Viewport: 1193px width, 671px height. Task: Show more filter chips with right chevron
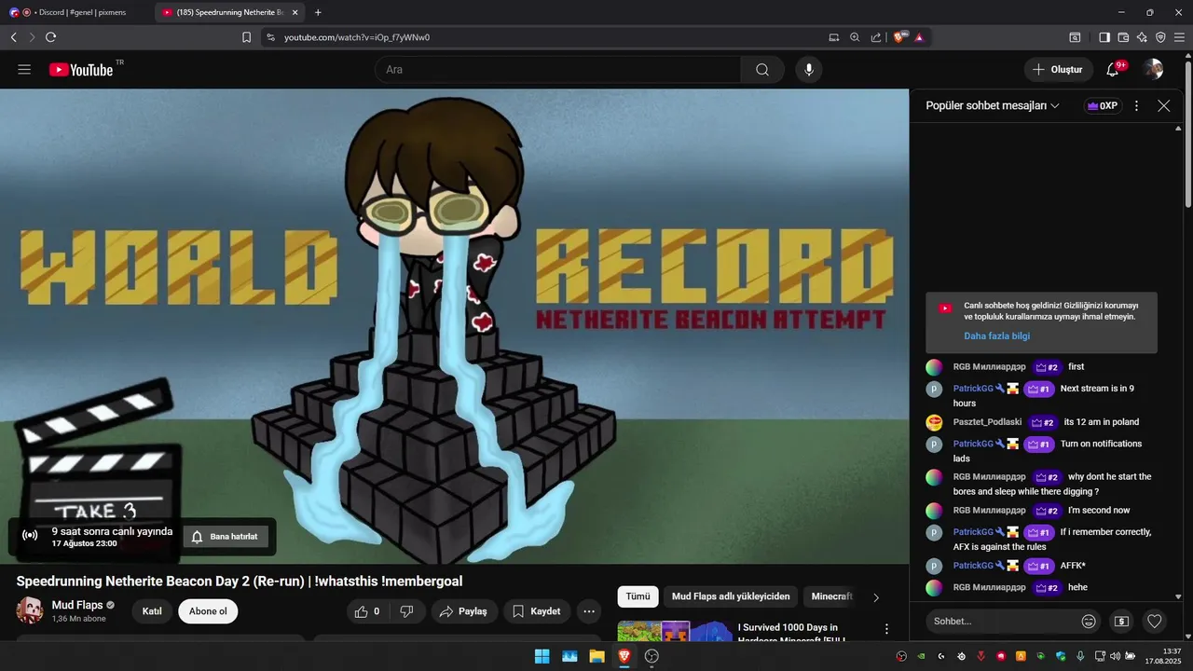pyautogui.click(x=875, y=597)
